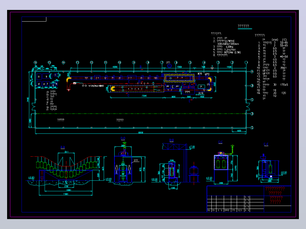Select the revision grid in the title block

coord(235,204)
